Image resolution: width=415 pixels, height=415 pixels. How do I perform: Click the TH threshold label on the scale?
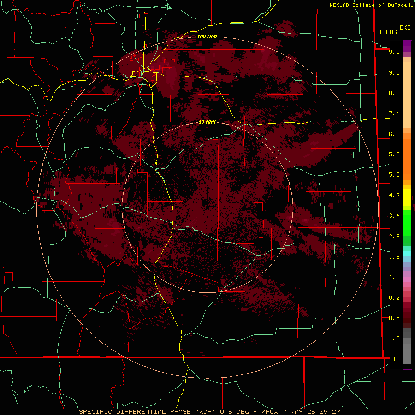coord(396,359)
